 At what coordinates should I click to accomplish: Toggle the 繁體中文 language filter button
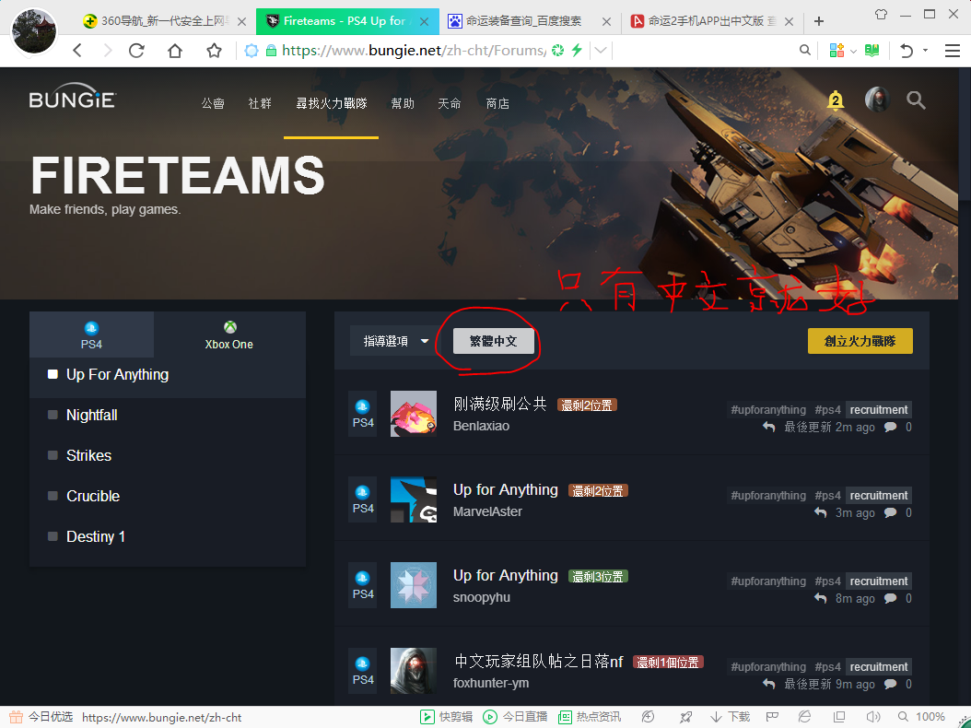click(494, 341)
